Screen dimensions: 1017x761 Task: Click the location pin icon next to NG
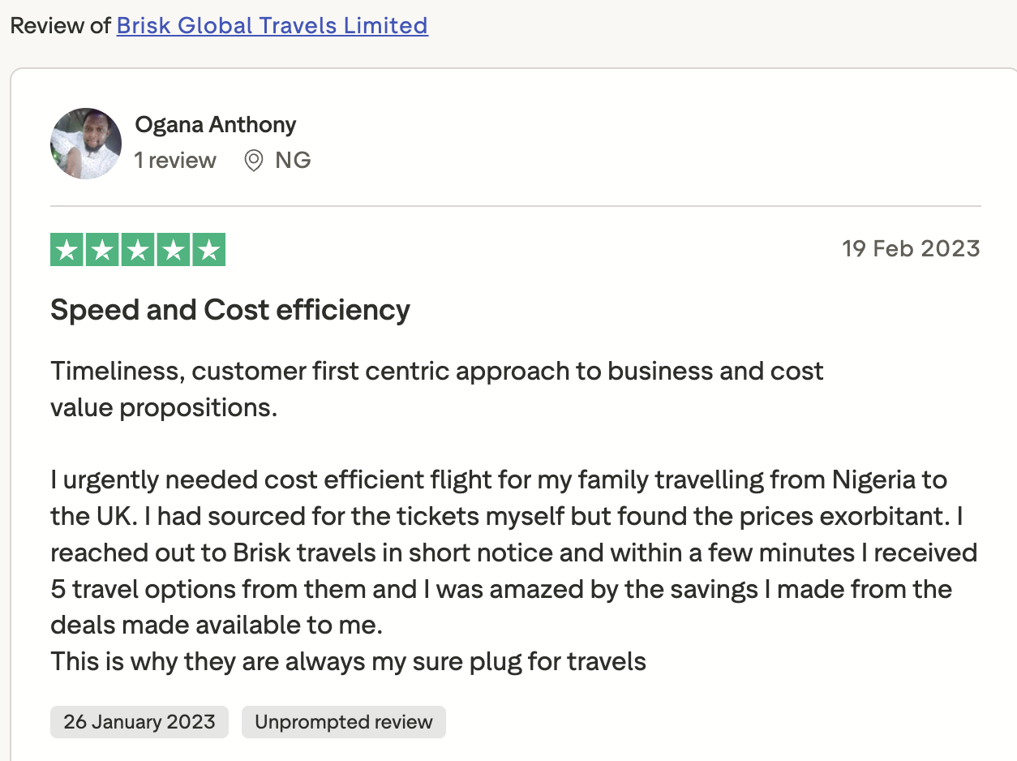pyautogui.click(x=254, y=161)
